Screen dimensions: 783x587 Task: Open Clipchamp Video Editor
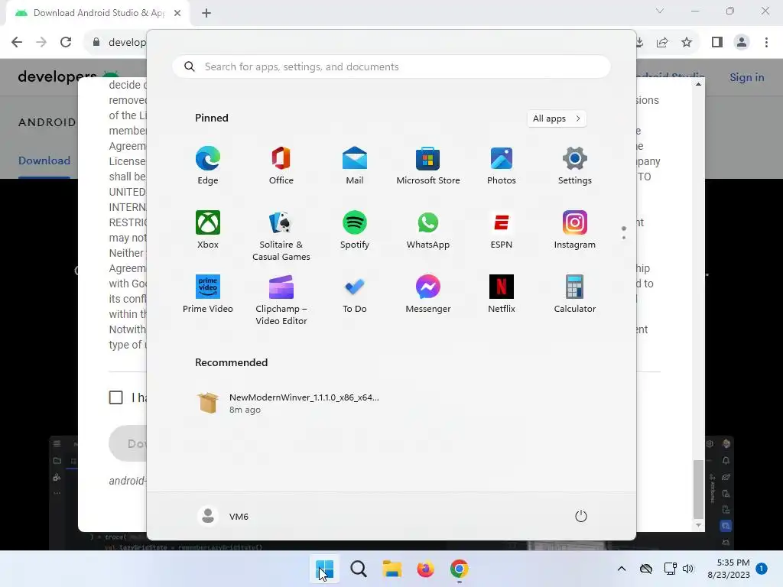(x=281, y=300)
